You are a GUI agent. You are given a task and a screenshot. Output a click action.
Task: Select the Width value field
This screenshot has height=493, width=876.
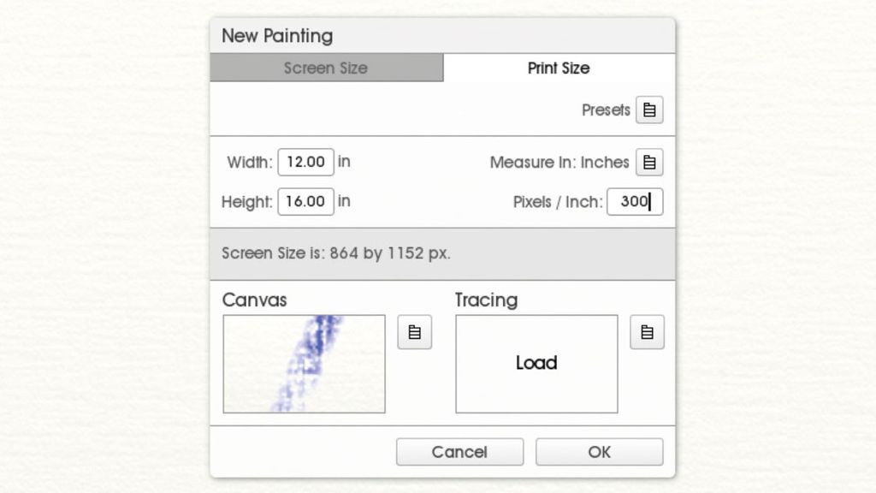tap(305, 162)
